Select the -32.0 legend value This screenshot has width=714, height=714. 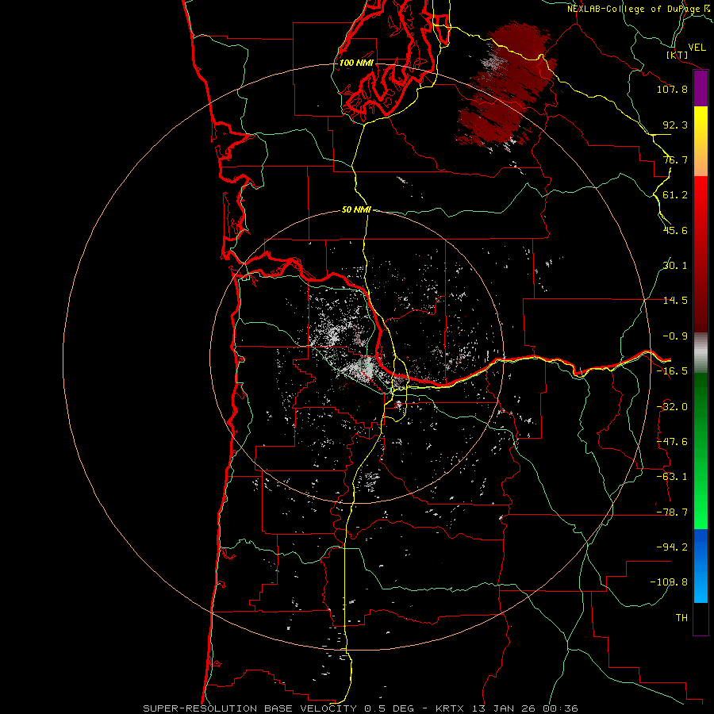coord(672,407)
